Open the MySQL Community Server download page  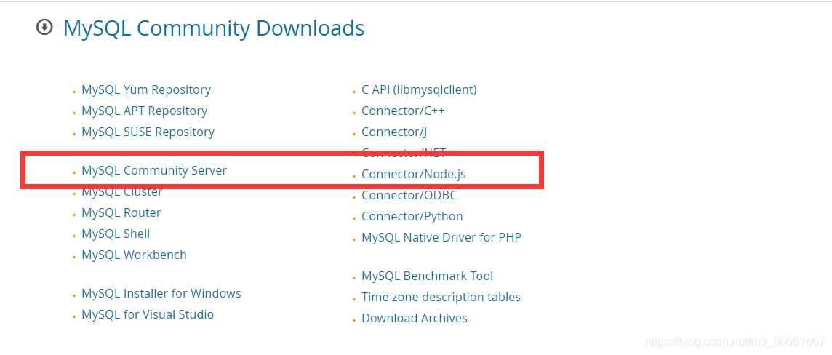(x=154, y=170)
